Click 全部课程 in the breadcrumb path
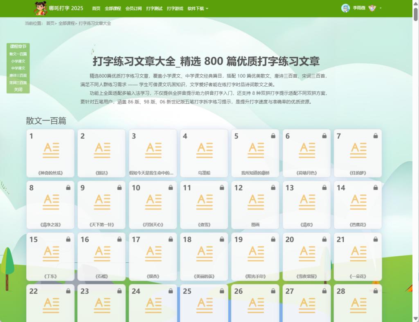This screenshot has width=419, height=322. pyautogui.click(x=66, y=23)
